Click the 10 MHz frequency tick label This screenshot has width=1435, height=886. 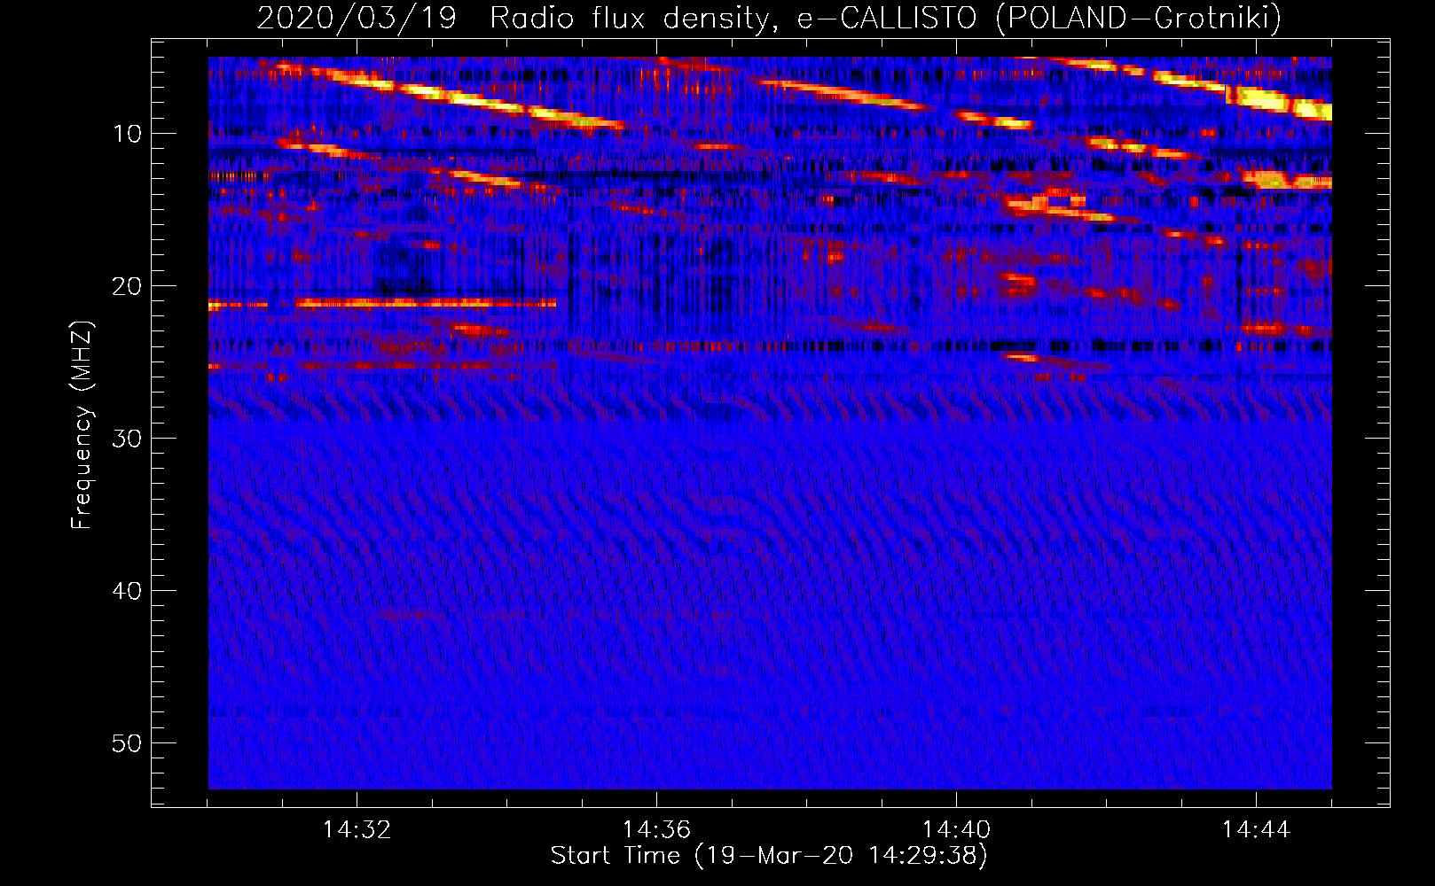[128, 134]
